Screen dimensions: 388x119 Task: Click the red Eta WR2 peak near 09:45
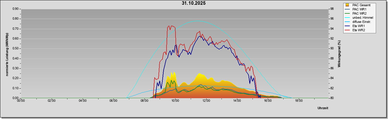(x=171, y=26)
